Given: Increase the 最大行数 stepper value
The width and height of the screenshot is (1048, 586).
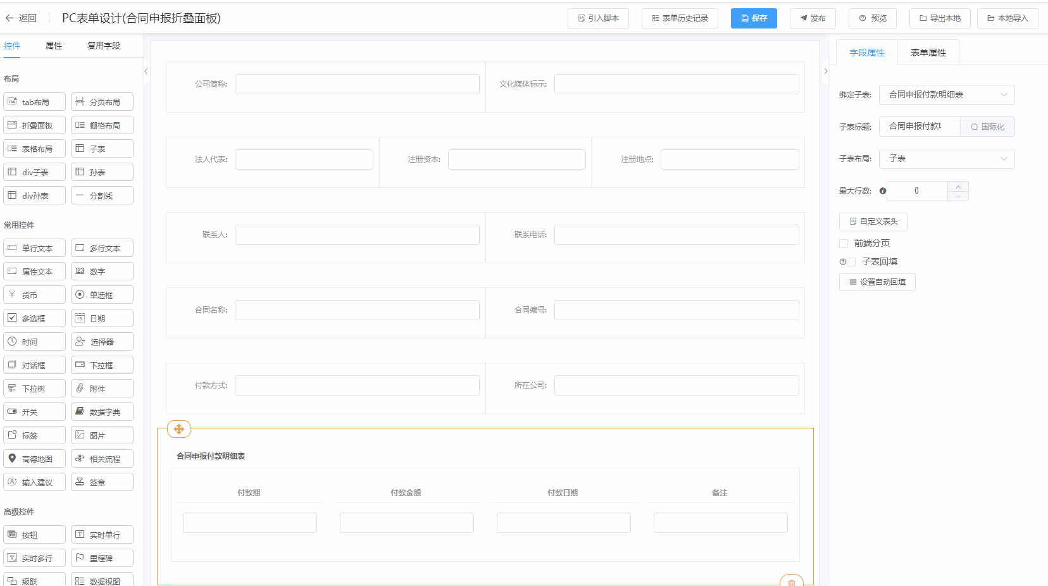Looking at the screenshot, I should click(958, 187).
